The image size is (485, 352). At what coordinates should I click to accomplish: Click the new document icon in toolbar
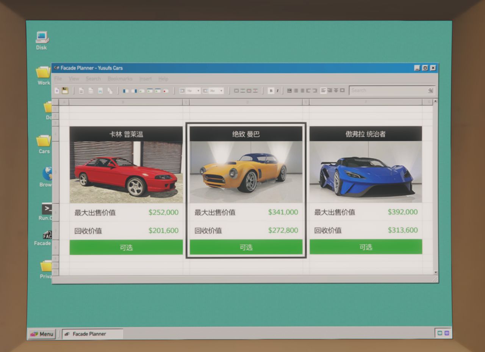pyautogui.click(x=57, y=91)
